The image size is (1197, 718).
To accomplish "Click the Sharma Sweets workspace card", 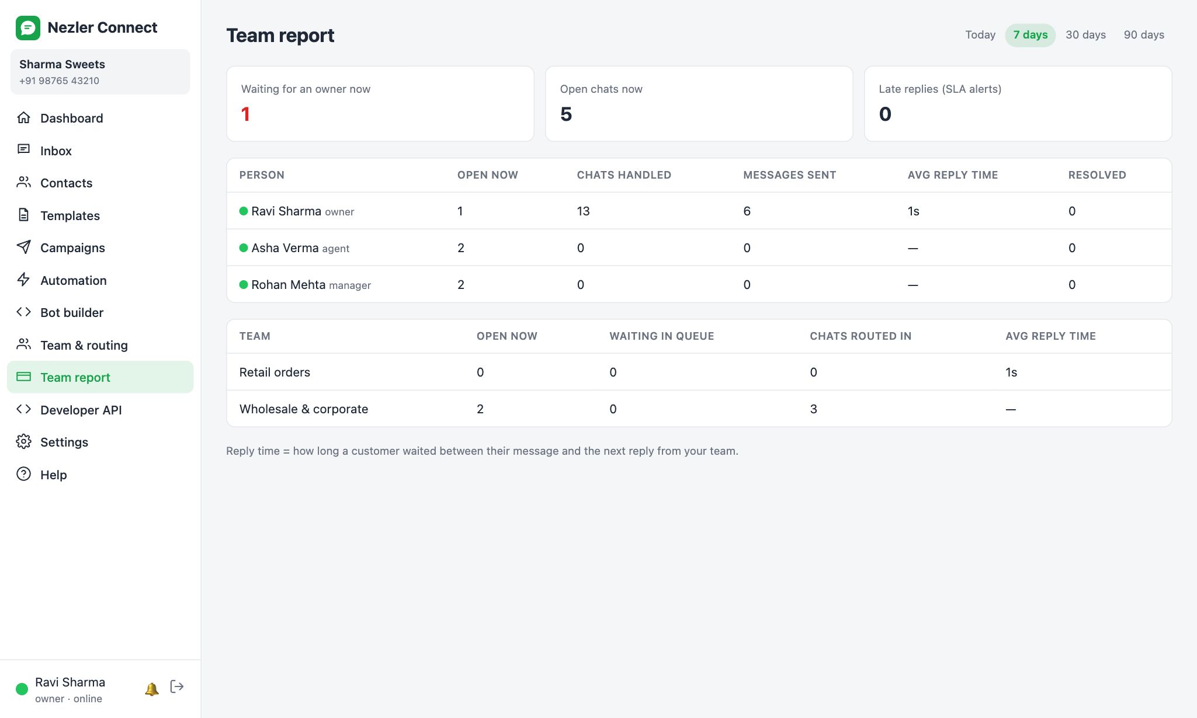I will pyautogui.click(x=100, y=72).
